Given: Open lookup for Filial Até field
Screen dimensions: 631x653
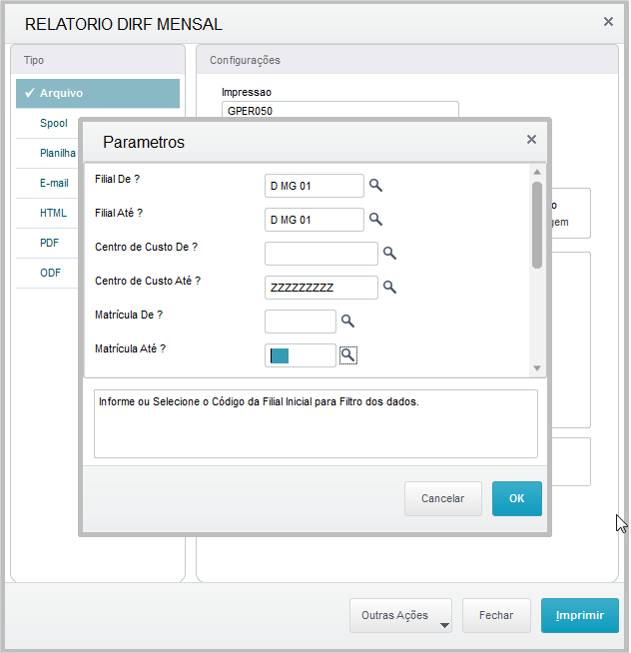Looking at the screenshot, I should pyautogui.click(x=375, y=219).
